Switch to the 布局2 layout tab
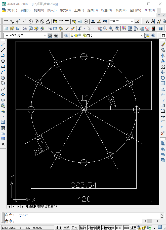The image size is (166, 230). 51,206
